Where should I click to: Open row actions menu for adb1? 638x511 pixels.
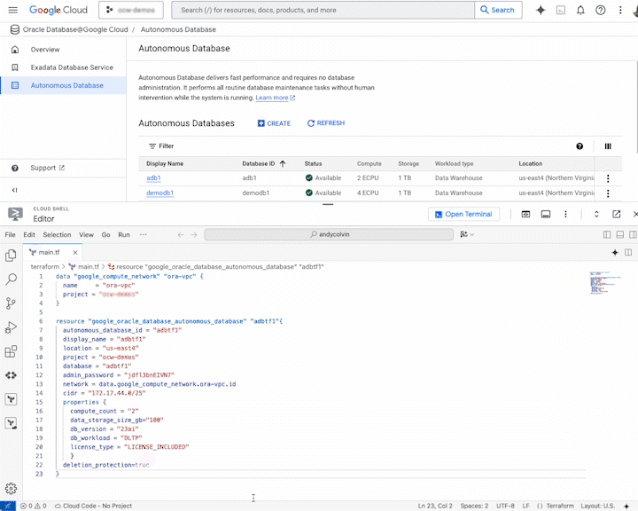click(x=608, y=178)
